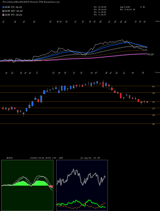
Task: Click the ADX (14 day) values text
Action: (x=90, y=158)
